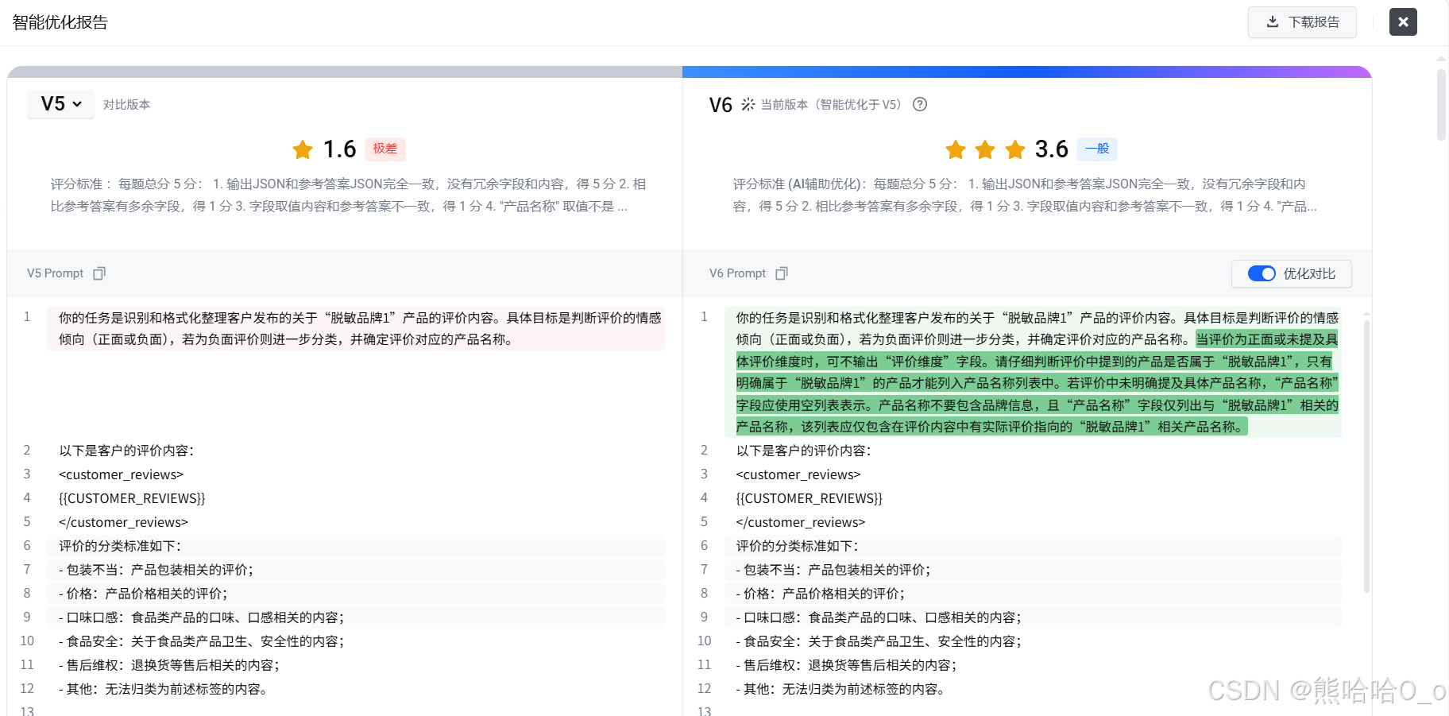Click the 一般 rating tag
Viewport: 1449px width, 716px height.
click(1097, 149)
